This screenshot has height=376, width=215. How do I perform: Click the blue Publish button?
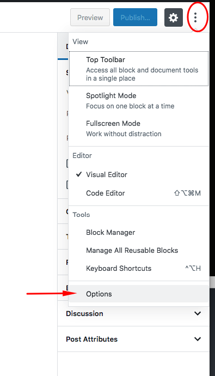[136, 17]
